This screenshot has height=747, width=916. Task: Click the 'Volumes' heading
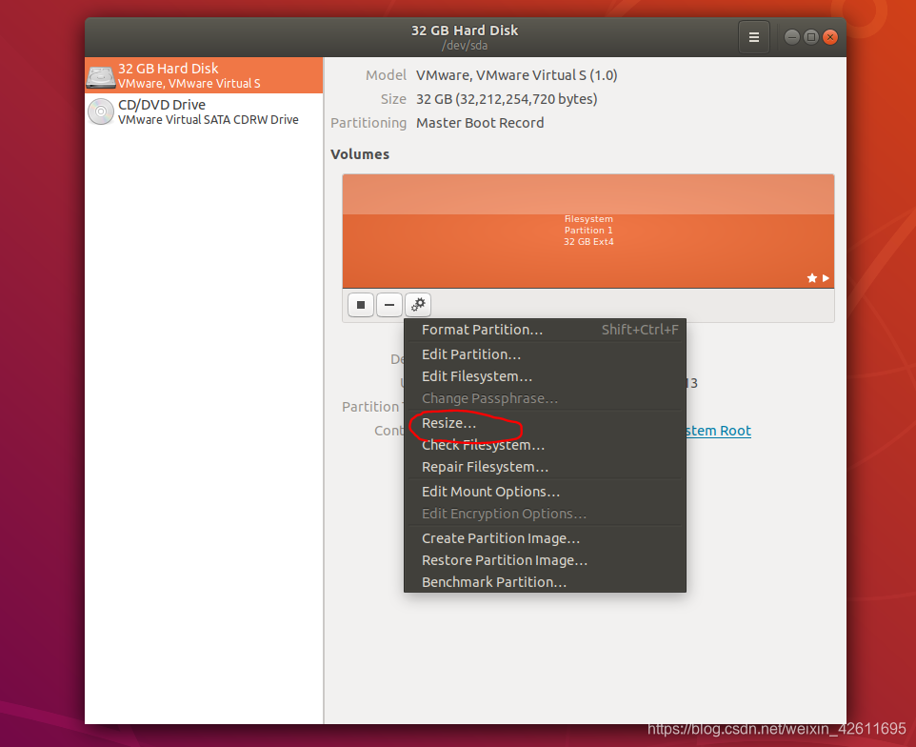(360, 154)
